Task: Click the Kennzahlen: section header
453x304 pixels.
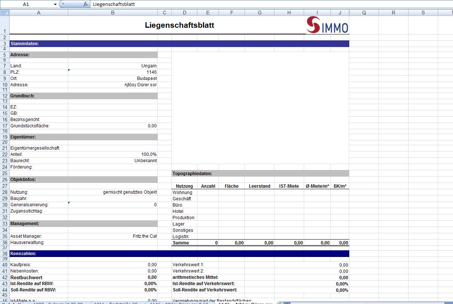Action: pyautogui.click(x=179, y=254)
